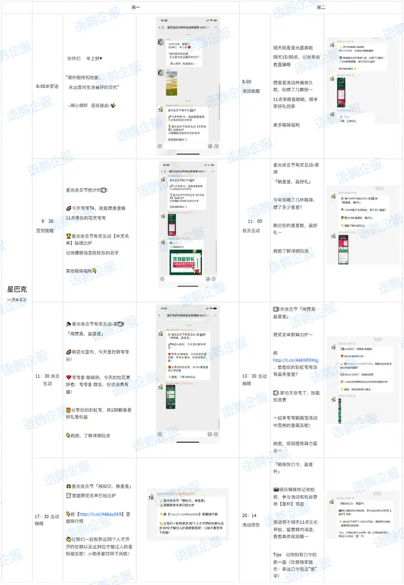404x585 pixels.
Task: Open landscape photo in 8:00 早安语 chat
Action: coord(172,83)
